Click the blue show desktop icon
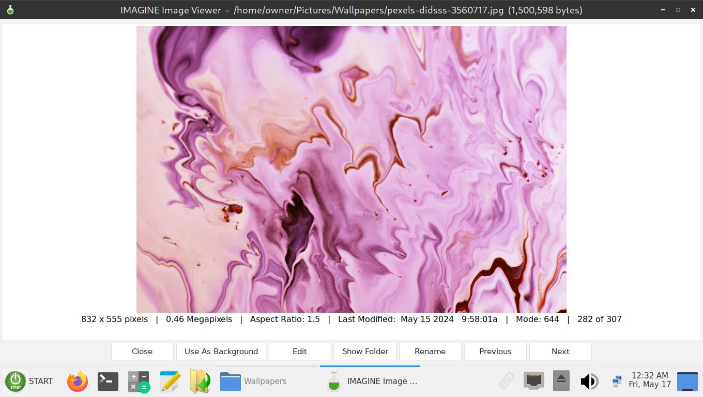703x397 pixels. [687, 381]
